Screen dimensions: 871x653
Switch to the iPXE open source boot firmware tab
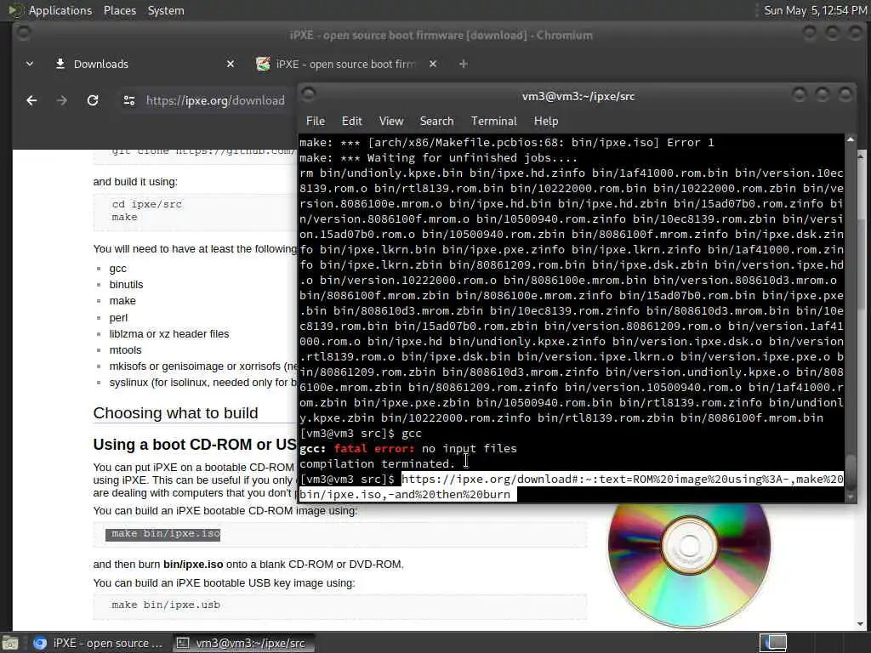tap(344, 64)
